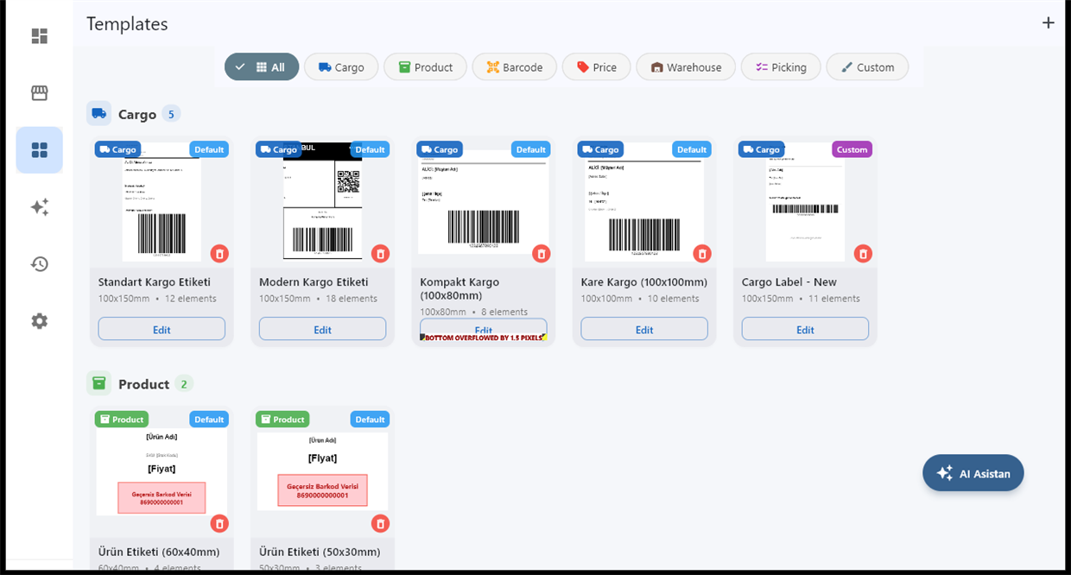Click '100x150mm • 18 elements' text
The height and width of the screenshot is (575, 1071).
(x=318, y=299)
